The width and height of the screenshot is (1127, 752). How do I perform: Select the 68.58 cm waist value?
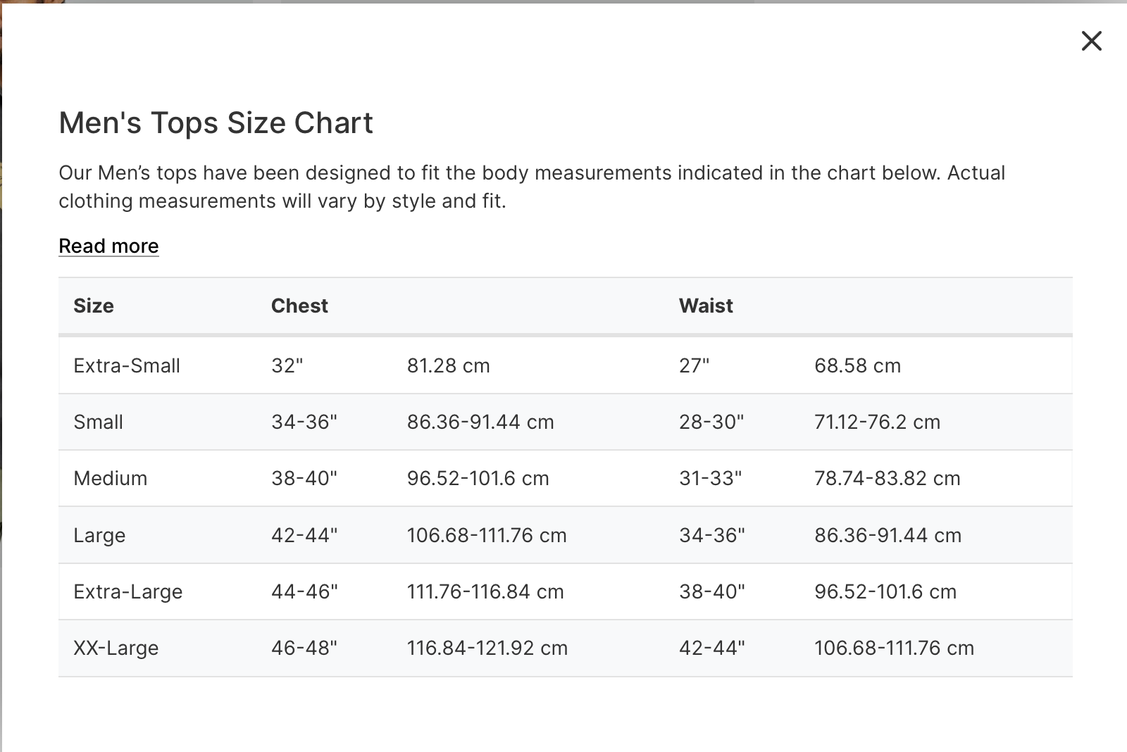857,365
